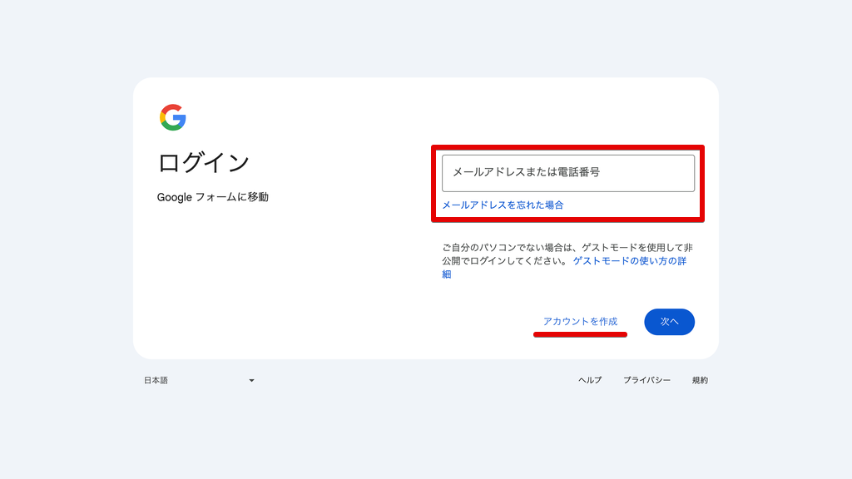This screenshot has height=479, width=852.
Task: Expand the language dropdown arrow
Action: 251,381
